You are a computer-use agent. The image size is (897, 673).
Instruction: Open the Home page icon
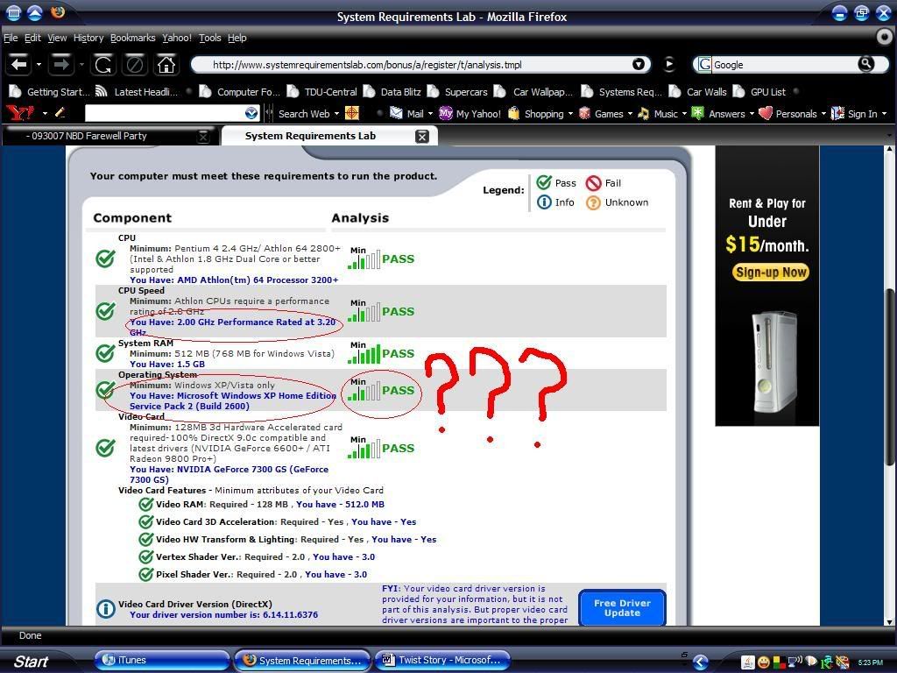coord(166,64)
